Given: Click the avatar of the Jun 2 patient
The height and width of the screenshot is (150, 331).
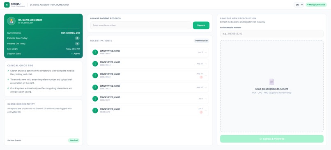Looking at the screenshot, I should coord(95,111).
